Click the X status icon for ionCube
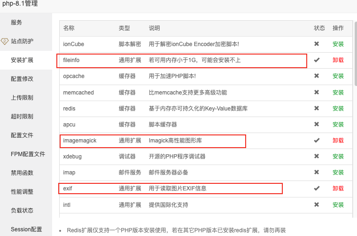Image resolution: width=357 pixels, height=236 pixels. coord(317,44)
